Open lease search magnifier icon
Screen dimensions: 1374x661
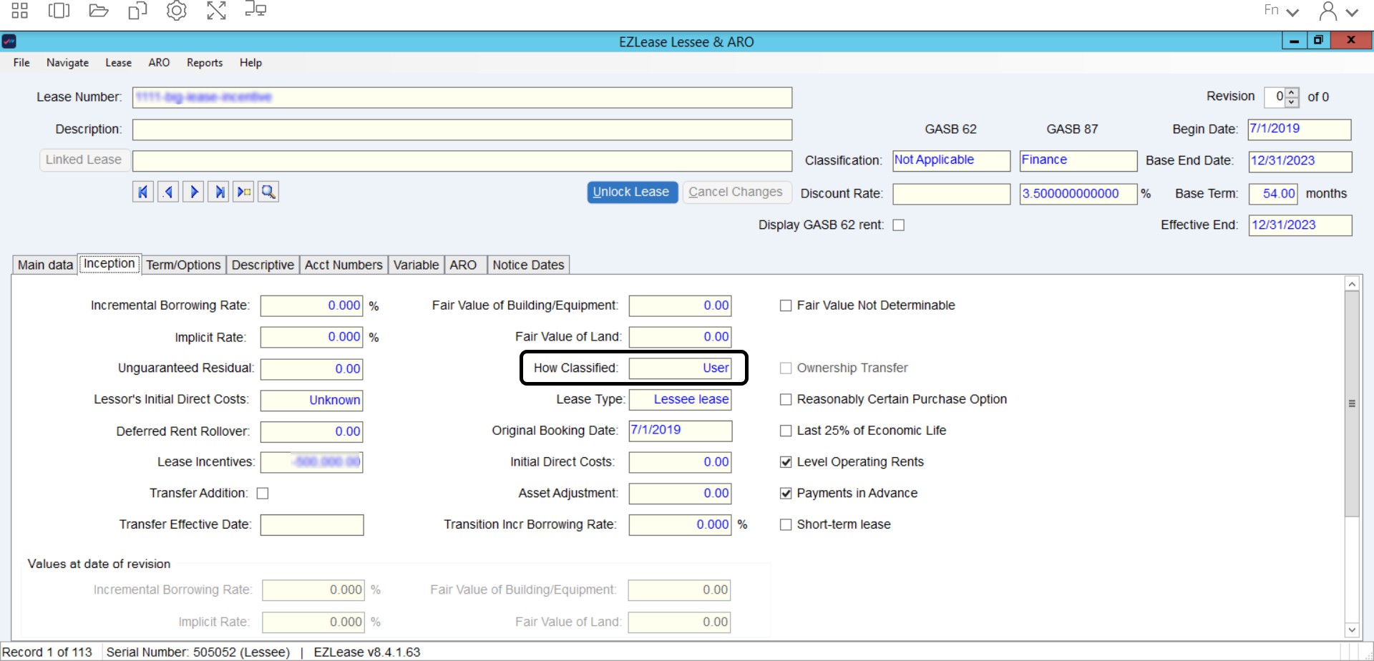(x=268, y=192)
